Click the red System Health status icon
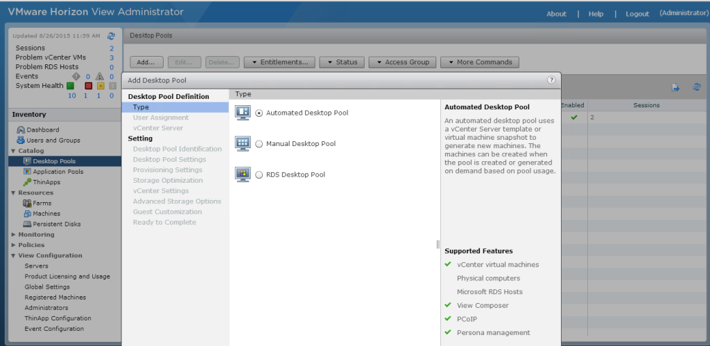Screen dimensions: 710x346 [89, 86]
